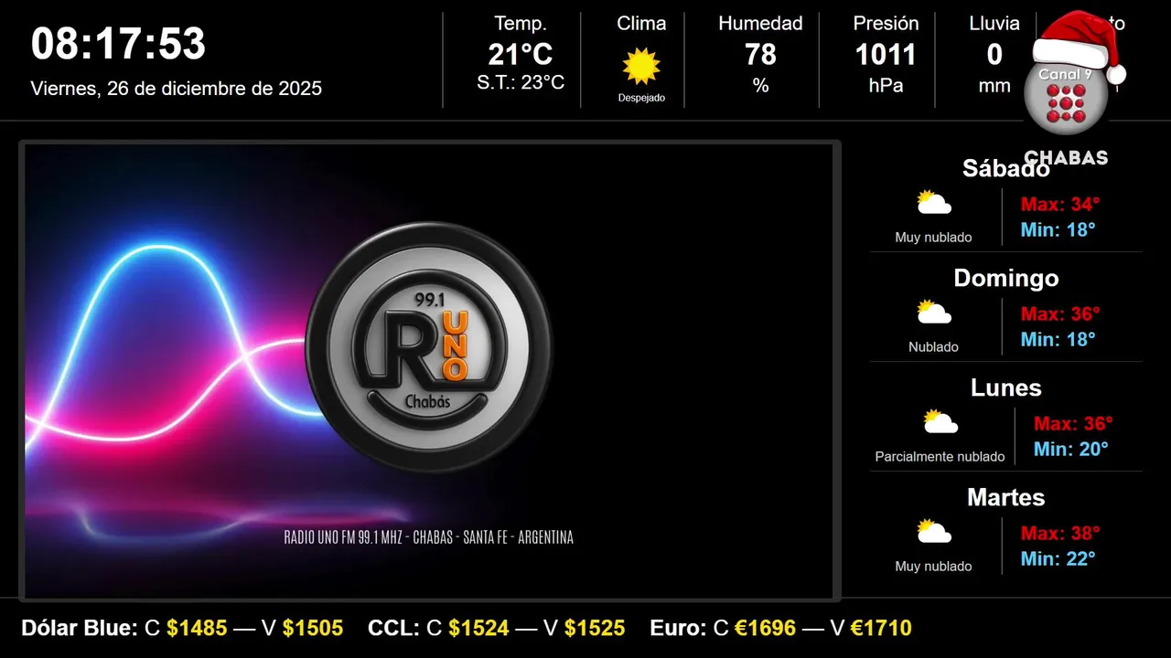Click Sábado's Min: 18° value

(1058, 229)
